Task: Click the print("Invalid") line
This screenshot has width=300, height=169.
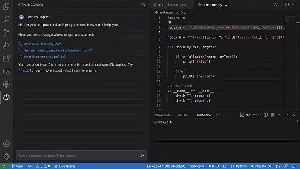Action: (198, 76)
